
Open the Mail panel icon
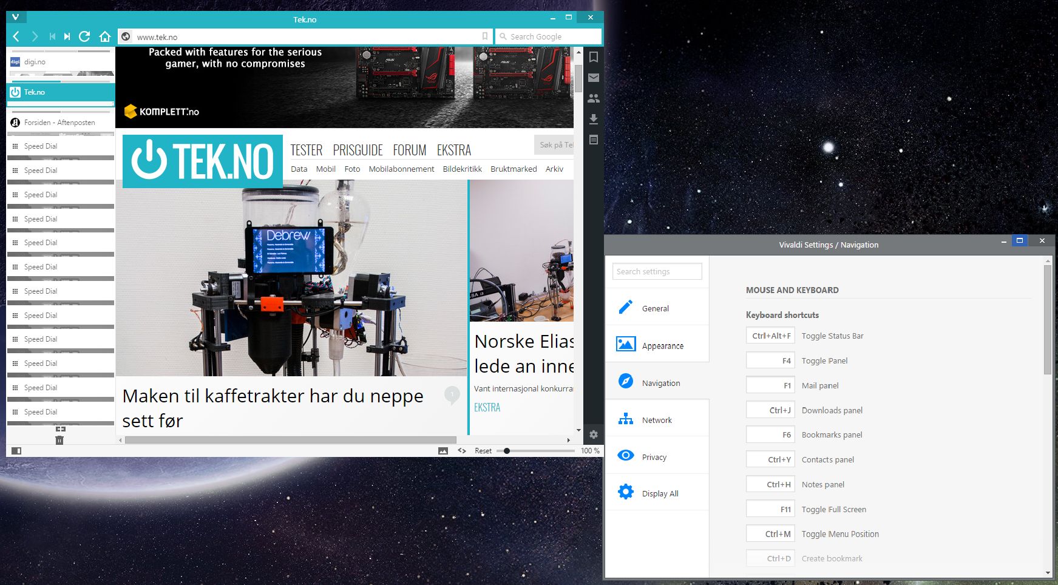click(594, 78)
